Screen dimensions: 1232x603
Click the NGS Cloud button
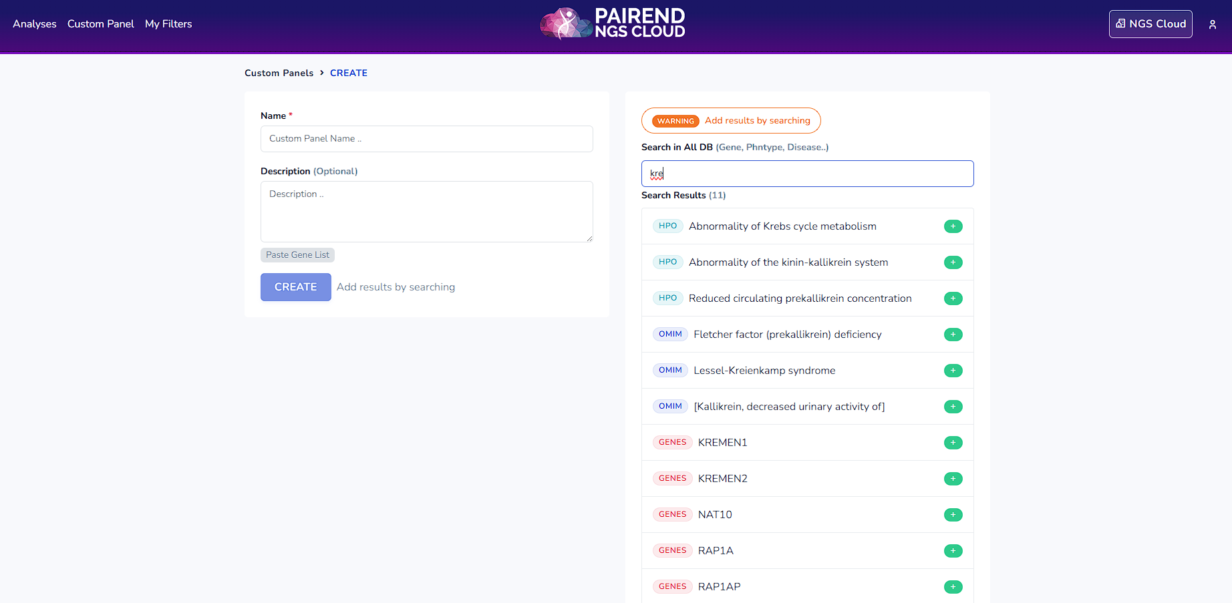pyautogui.click(x=1150, y=24)
